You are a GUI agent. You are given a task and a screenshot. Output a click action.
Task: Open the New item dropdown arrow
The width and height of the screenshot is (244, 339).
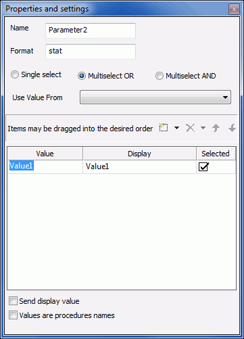tap(177, 128)
